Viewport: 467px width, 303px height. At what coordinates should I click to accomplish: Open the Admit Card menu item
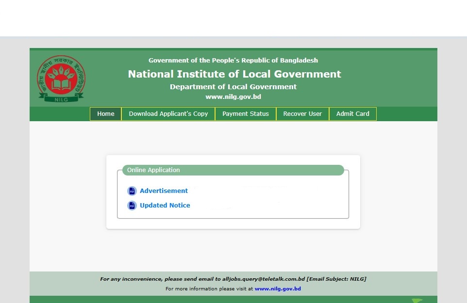coord(352,114)
